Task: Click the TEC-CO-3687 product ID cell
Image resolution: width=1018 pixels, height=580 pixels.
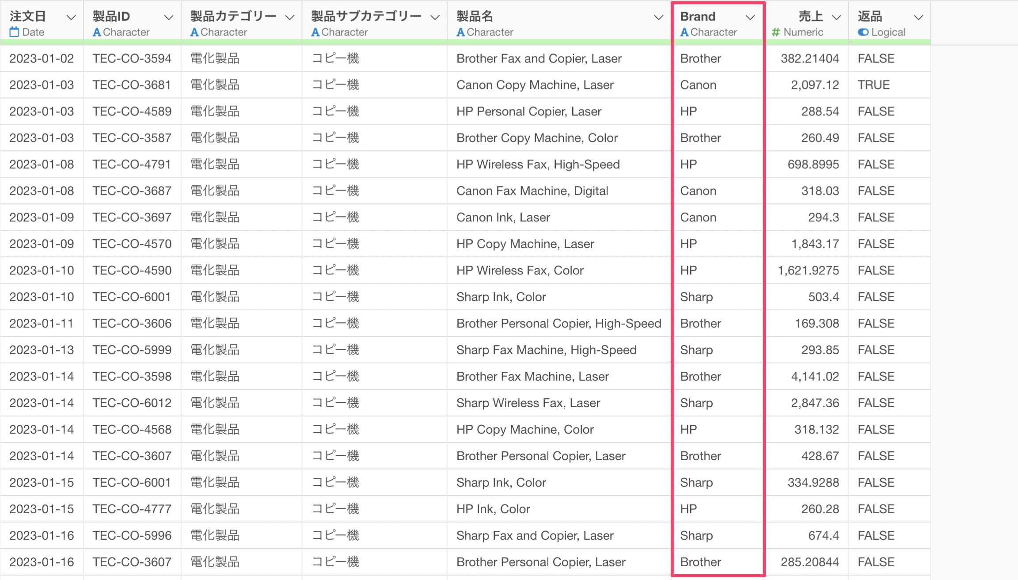Action: tap(132, 191)
